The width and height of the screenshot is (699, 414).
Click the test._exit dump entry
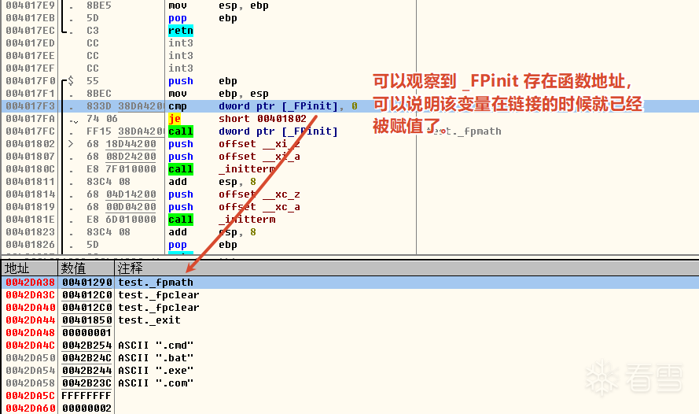(149, 320)
